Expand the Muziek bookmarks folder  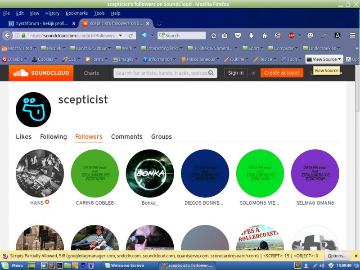click(53, 48)
